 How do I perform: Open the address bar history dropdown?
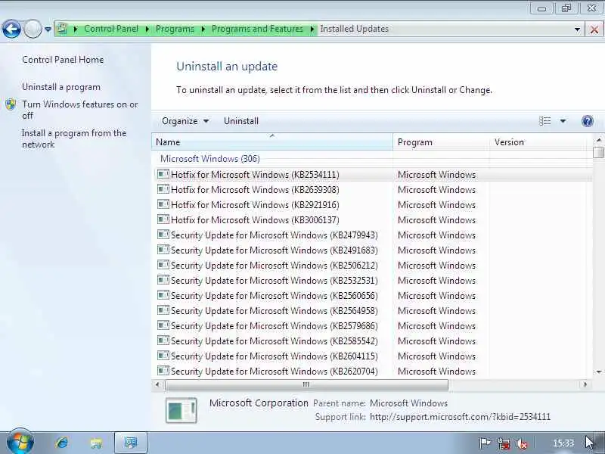pos(577,30)
